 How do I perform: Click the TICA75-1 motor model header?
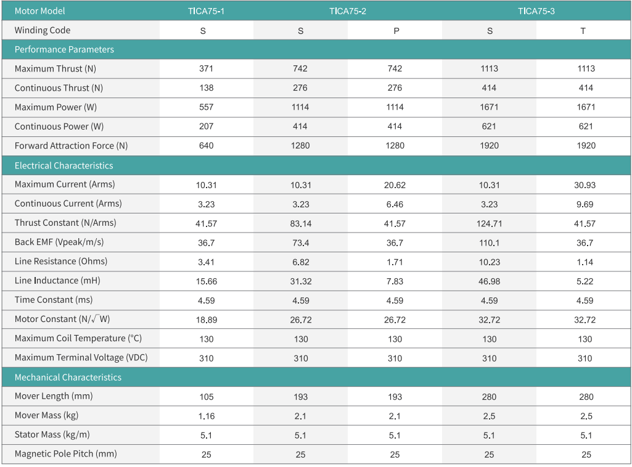(x=207, y=11)
